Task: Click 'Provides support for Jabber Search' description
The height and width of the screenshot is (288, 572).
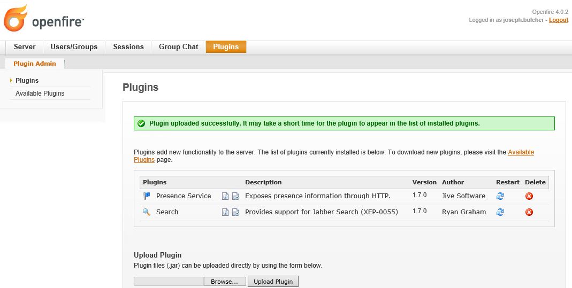Action: [322, 212]
